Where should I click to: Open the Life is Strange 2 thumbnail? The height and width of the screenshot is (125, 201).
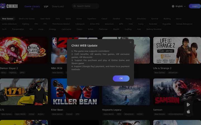[177, 50]
